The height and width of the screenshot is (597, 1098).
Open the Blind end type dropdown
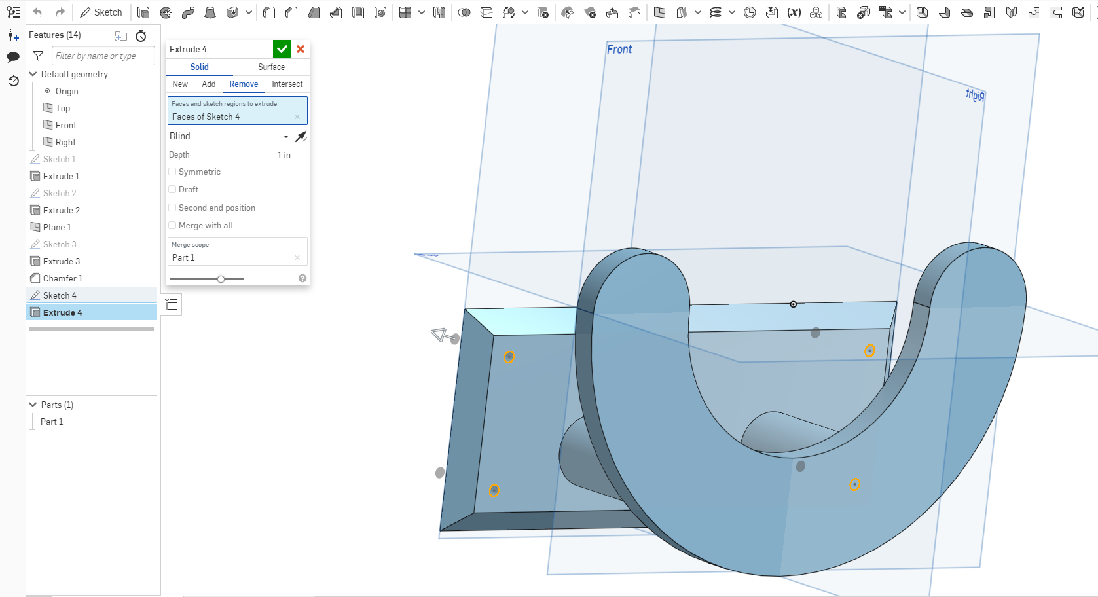pyautogui.click(x=229, y=136)
